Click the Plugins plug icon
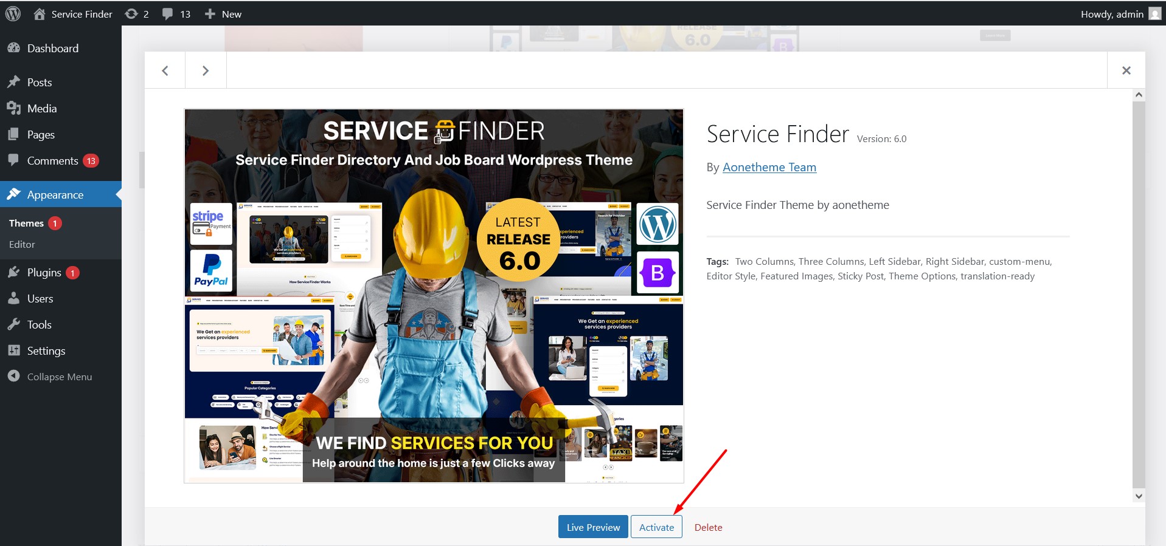Image resolution: width=1166 pixels, height=546 pixels. tap(13, 272)
